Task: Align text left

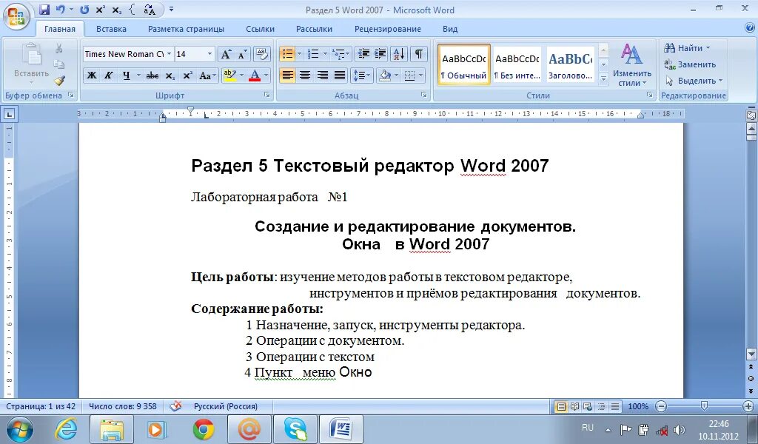Action: point(288,75)
